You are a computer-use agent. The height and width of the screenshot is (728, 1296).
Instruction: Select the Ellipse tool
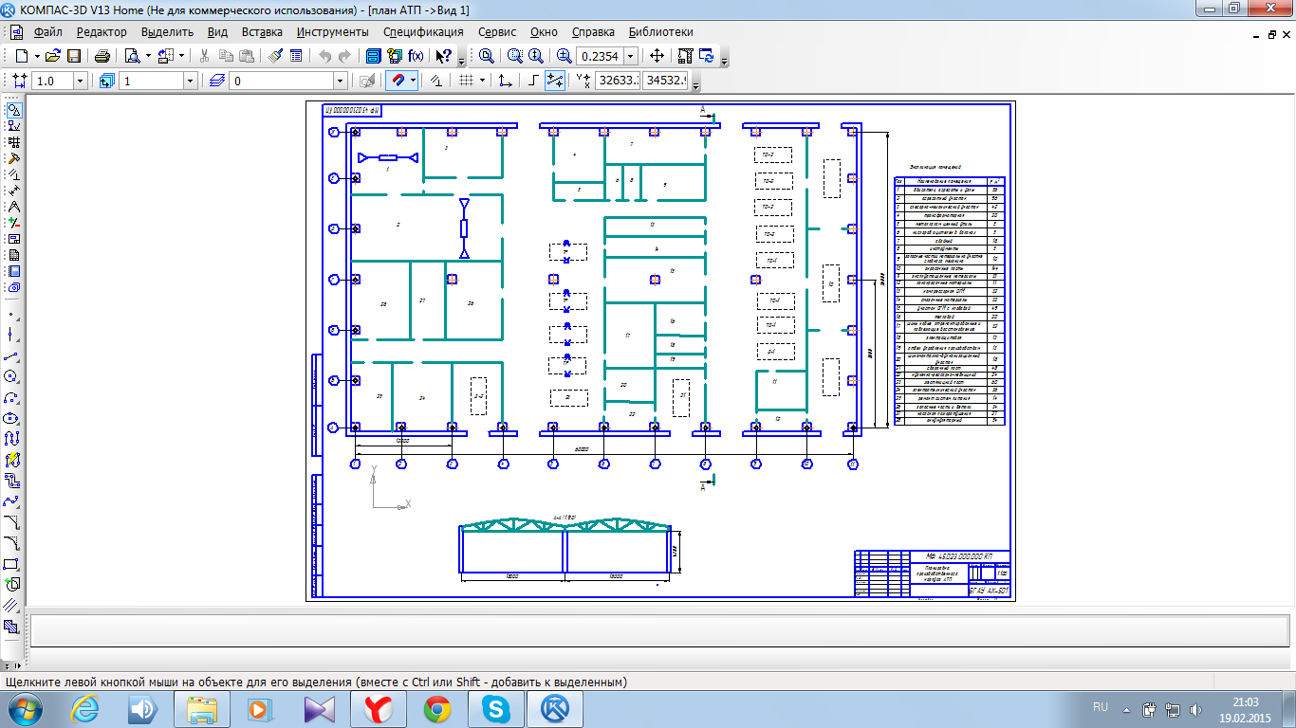click(x=12, y=418)
